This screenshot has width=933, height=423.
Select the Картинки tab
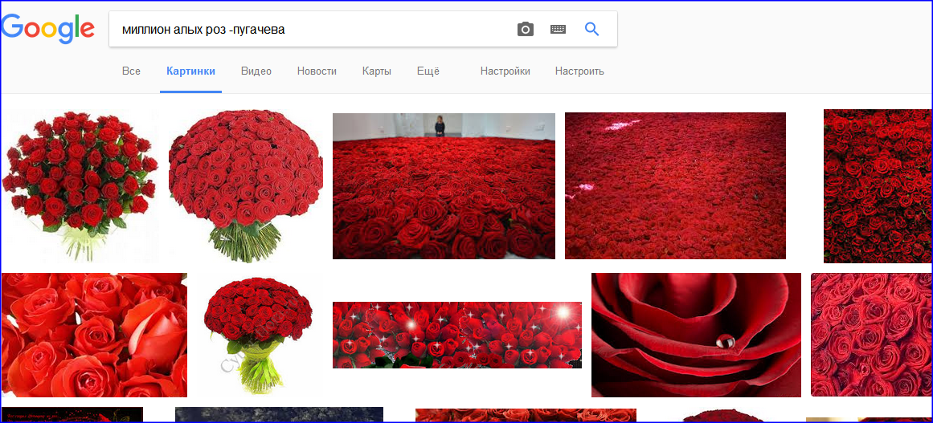(x=190, y=71)
